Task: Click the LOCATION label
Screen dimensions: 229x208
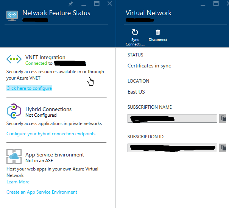Action: 138,81
